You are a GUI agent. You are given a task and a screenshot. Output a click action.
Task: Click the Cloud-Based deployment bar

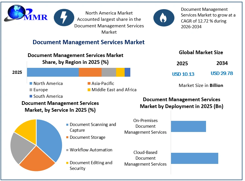click(195, 158)
